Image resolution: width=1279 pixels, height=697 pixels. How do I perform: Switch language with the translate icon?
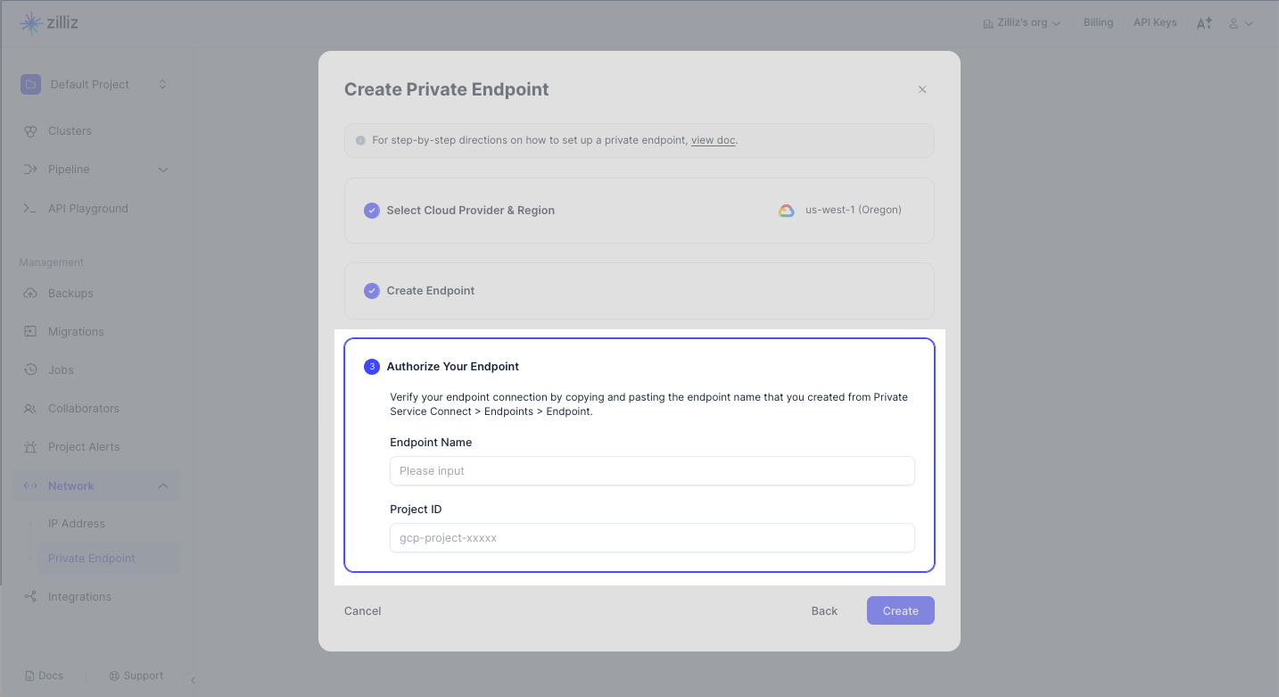1204,23
